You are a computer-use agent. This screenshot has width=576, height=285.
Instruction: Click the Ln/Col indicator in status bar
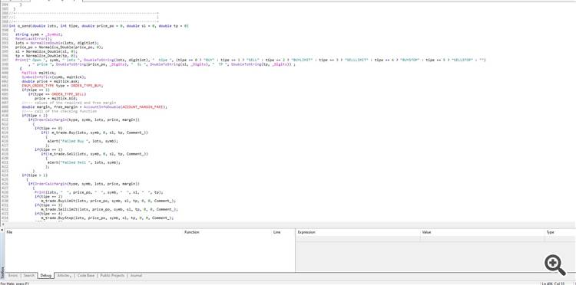pyautogui.click(x=554, y=283)
